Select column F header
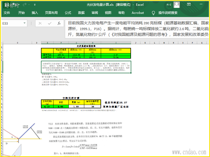The width and height of the screenshot is (210, 157). 61,43
